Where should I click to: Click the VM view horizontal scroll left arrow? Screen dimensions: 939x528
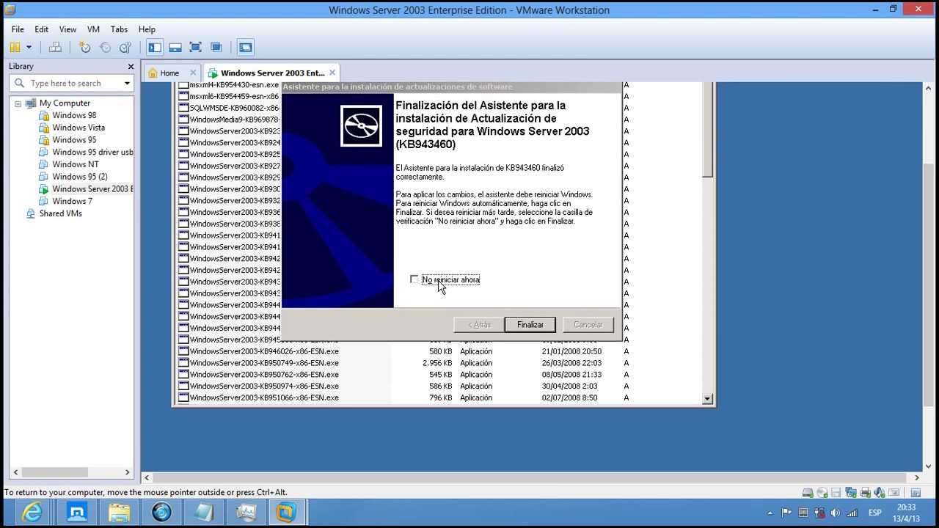point(147,477)
